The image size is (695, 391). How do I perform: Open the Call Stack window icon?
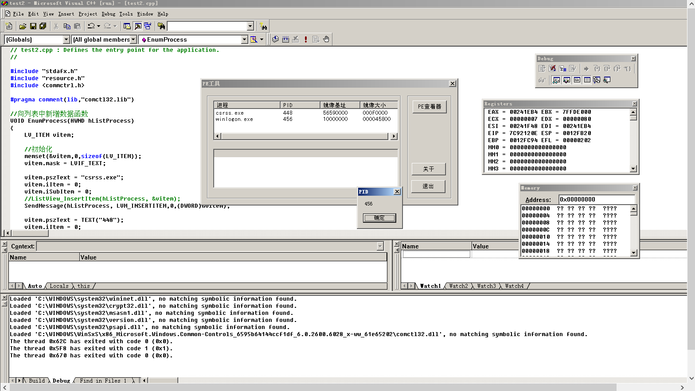coord(597,80)
